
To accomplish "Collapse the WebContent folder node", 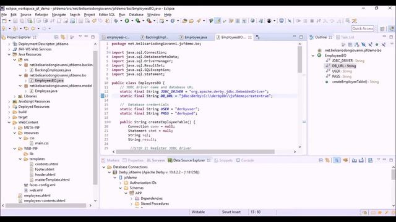I will pos(9,122).
